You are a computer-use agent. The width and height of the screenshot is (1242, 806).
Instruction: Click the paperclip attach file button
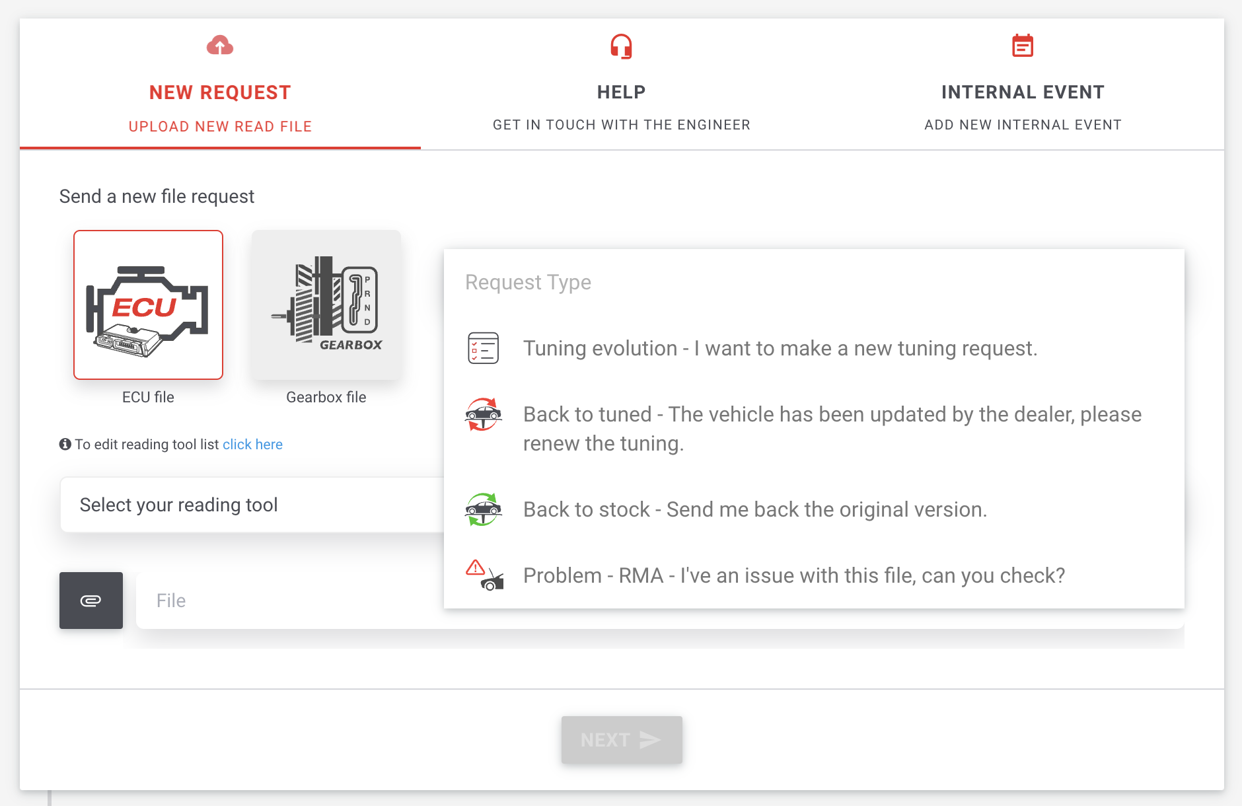pos(91,601)
